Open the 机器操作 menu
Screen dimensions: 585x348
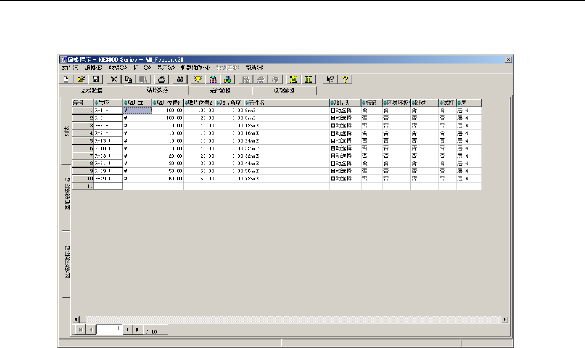tap(196, 67)
